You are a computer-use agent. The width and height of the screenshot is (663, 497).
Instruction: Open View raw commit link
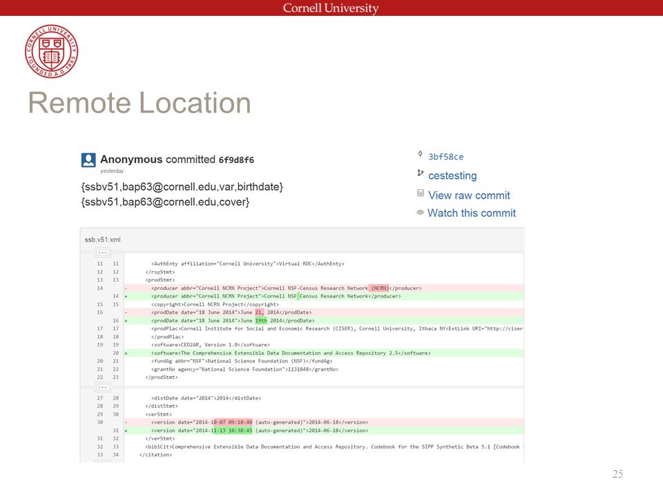point(469,195)
